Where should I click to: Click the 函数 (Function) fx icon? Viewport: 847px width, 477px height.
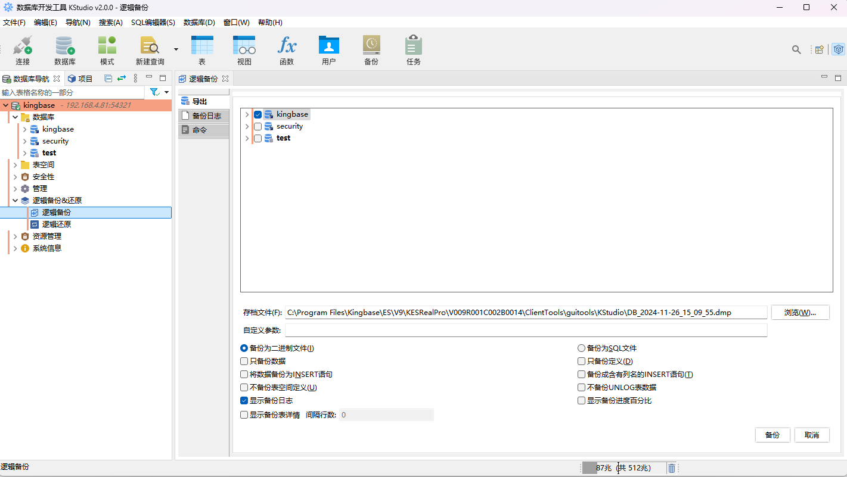click(287, 46)
